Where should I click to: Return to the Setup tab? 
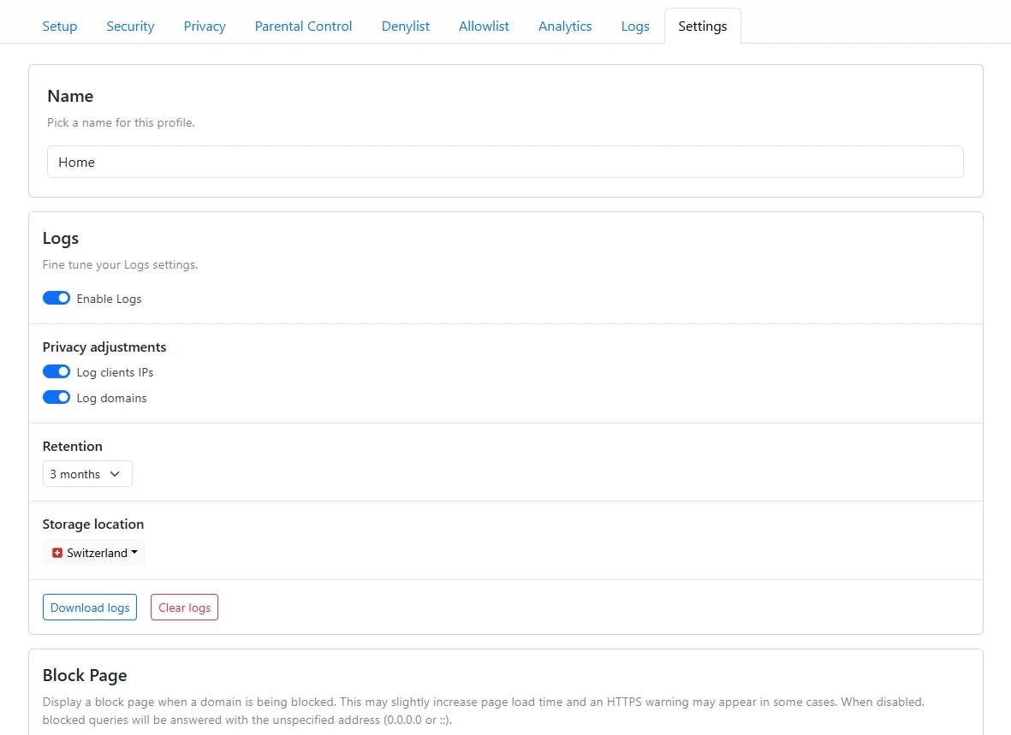coord(59,27)
